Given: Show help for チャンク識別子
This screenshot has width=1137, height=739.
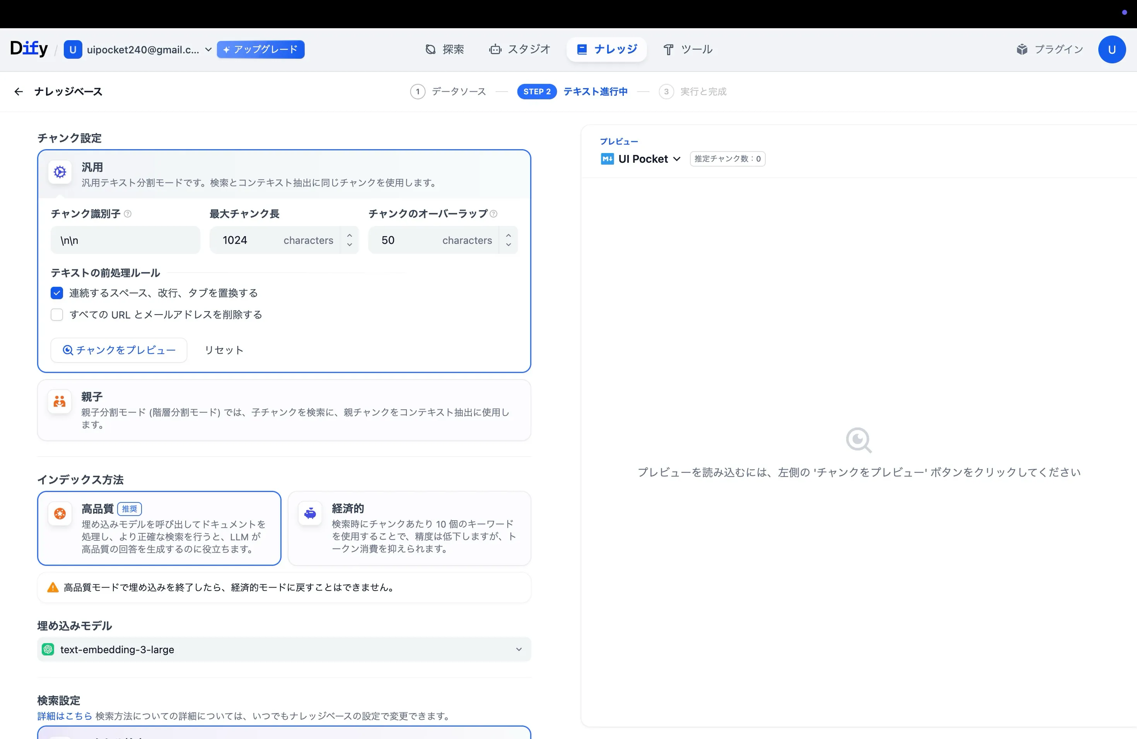Looking at the screenshot, I should pos(128,214).
